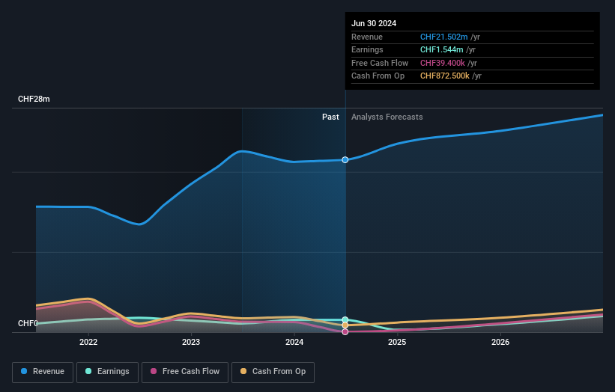The height and width of the screenshot is (392, 615).
Task: Click the 2024 x-axis label
Action: click(294, 343)
